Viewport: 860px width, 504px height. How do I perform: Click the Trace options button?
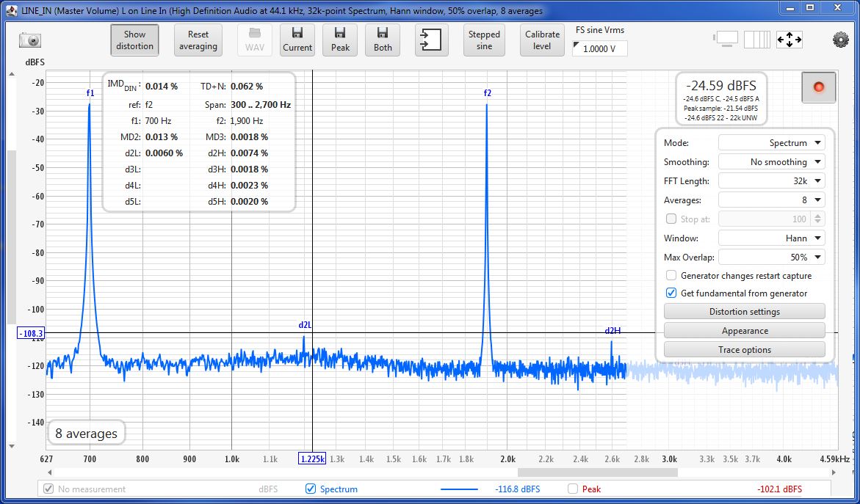(744, 350)
